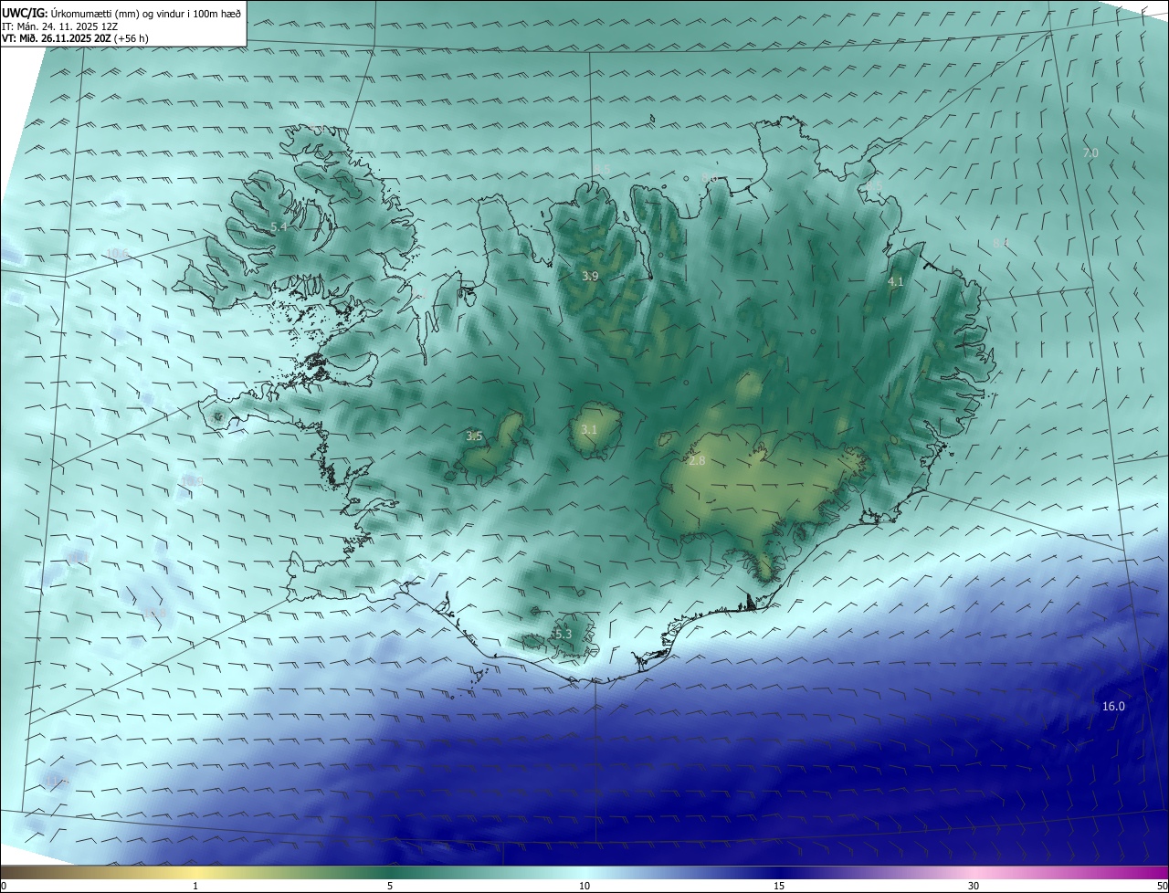The height and width of the screenshot is (893, 1169).
Task: Click the 30 label on the color scale
Action: tap(974, 886)
